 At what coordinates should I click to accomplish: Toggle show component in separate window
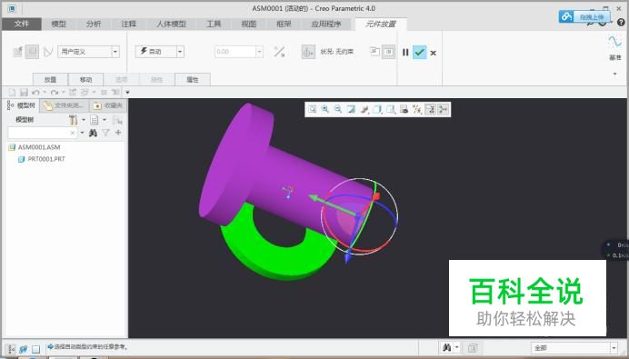[x=374, y=52]
